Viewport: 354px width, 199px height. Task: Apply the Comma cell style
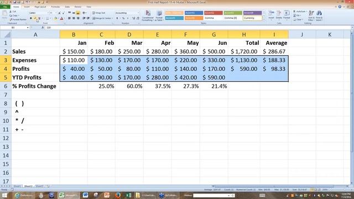point(214,18)
